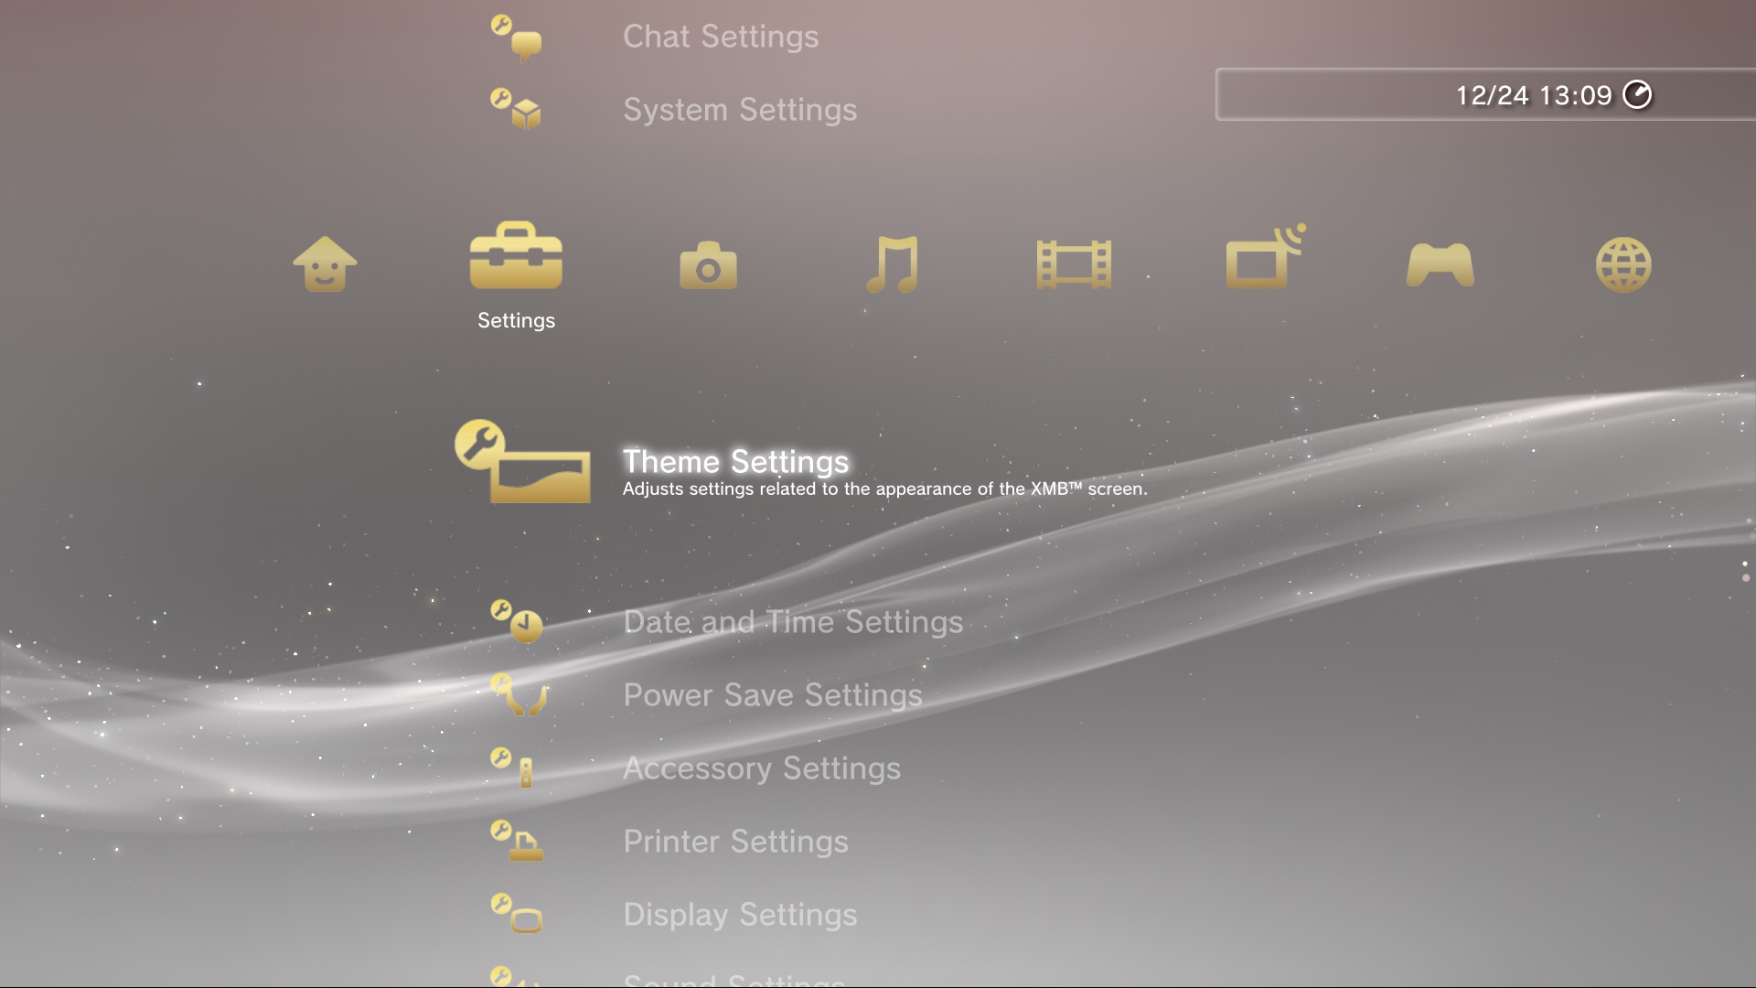Open the Video filmstrip category
The width and height of the screenshot is (1756, 988).
pos(1074,265)
